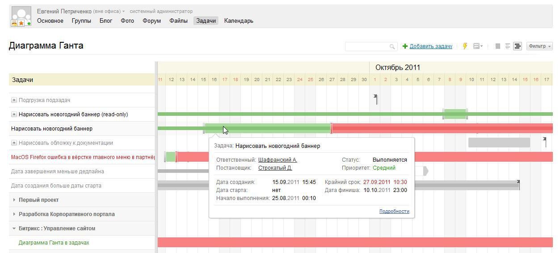
Task: Open responsible person Шафранский А. link
Action: [x=278, y=159]
